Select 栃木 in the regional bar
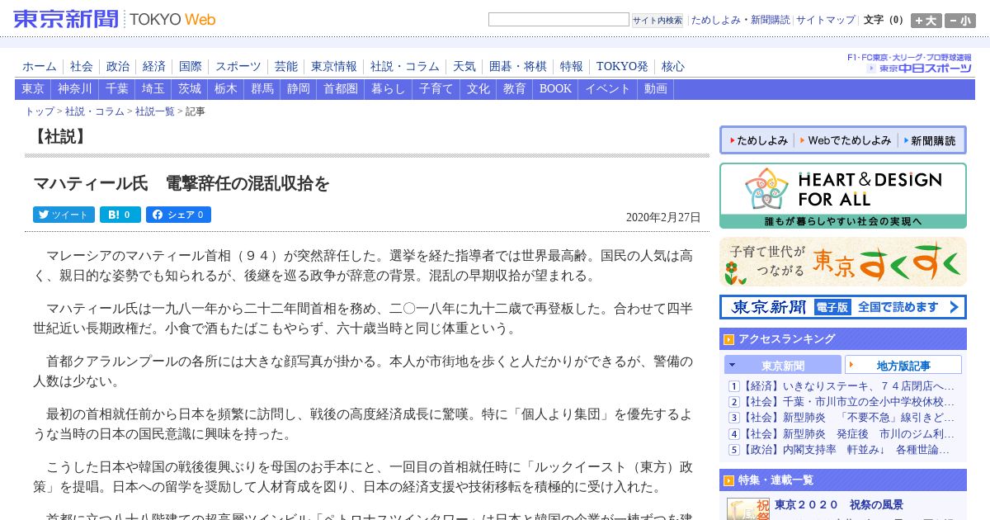This screenshot has width=990, height=520. pyautogui.click(x=226, y=89)
